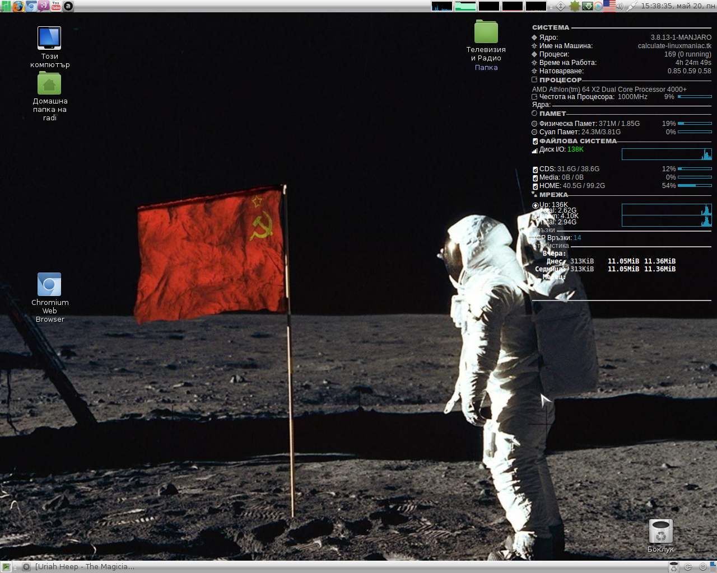Viewport: 717px width, 573px height.
Task: Switch keyboard layout via US flag
Action: 609,6
